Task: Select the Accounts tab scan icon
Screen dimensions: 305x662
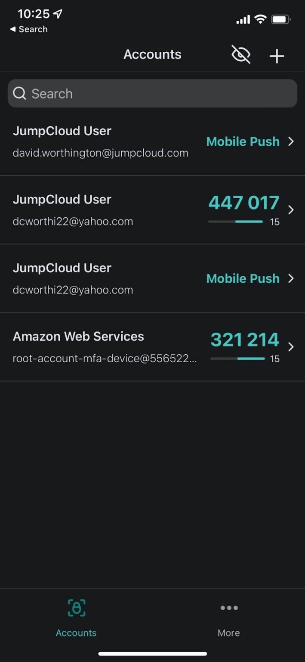Action: pyautogui.click(x=76, y=608)
